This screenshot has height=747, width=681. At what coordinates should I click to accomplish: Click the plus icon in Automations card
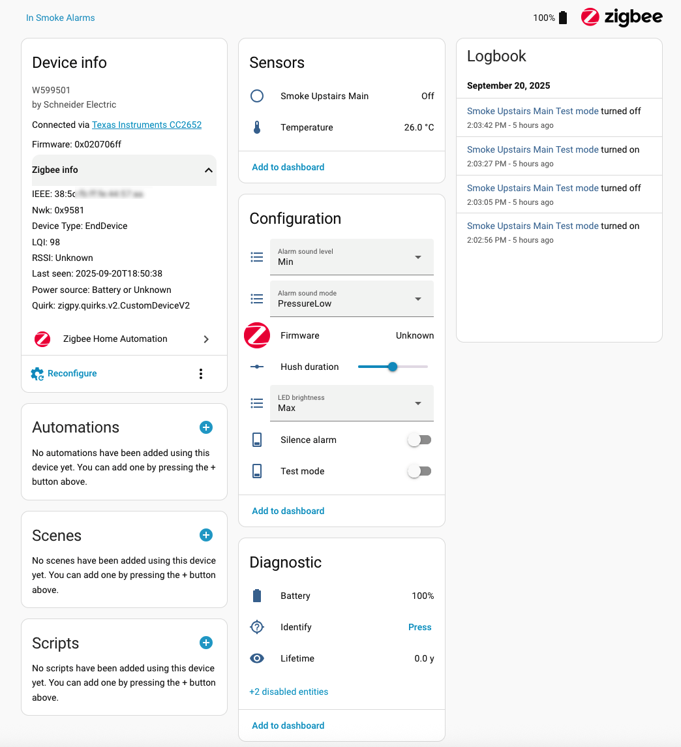[x=205, y=427]
